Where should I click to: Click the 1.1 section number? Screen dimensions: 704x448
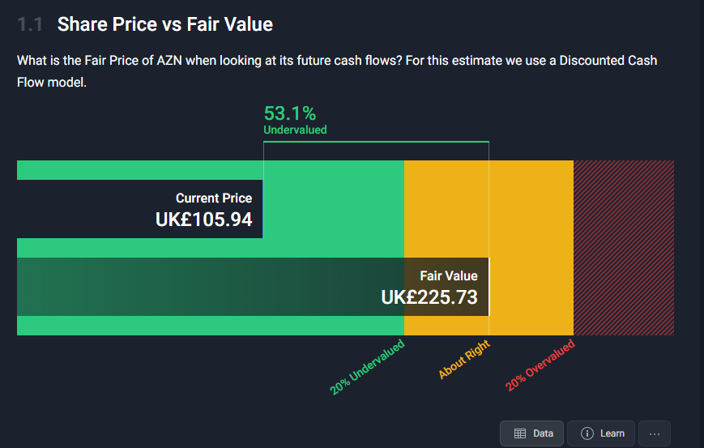tap(30, 24)
